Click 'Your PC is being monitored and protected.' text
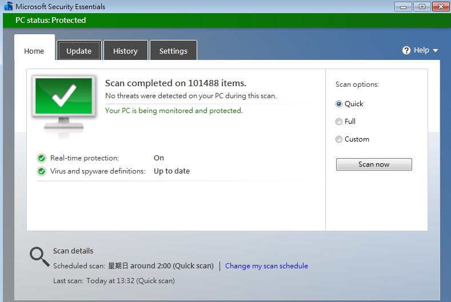Viewport: 451px width, 302px height. pos(174,111)
